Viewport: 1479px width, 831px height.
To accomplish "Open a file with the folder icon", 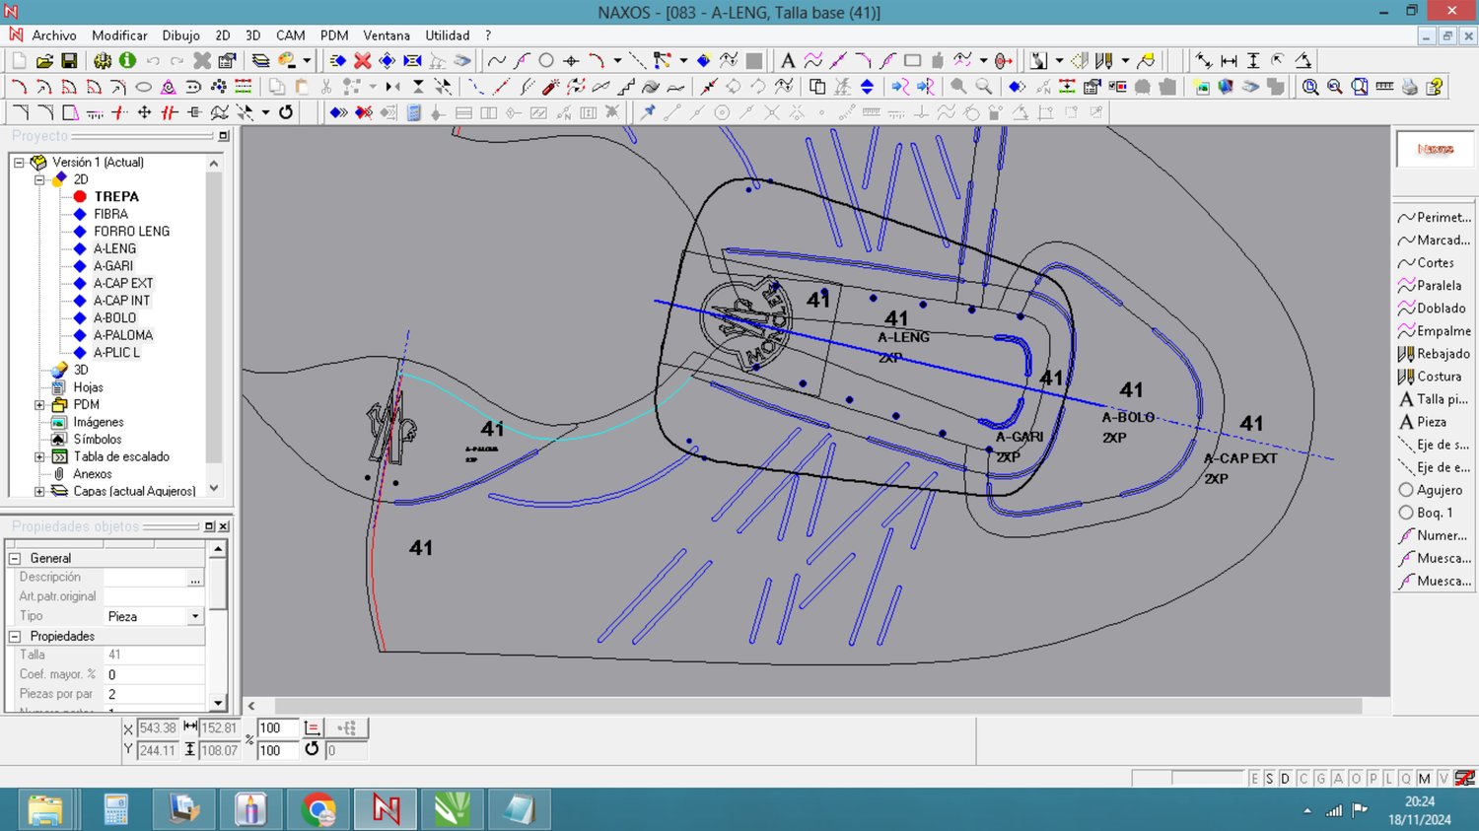I will point(44,61).
